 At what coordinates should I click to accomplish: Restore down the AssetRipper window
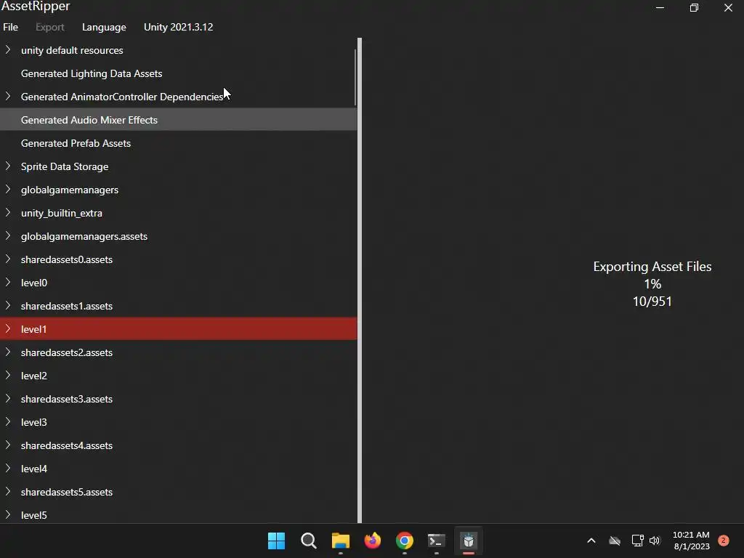pyautogui.click(x=694, y=7)
